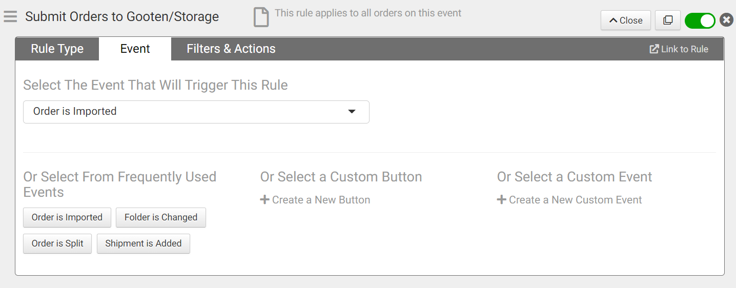Click the document icon beside rule description
736x288 pixels.
261,17
